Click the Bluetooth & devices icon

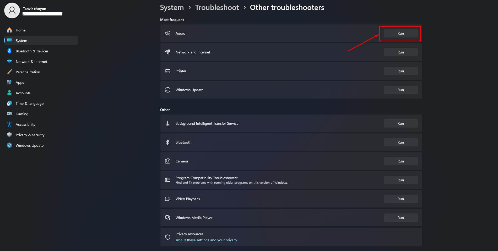pos(9,51)
